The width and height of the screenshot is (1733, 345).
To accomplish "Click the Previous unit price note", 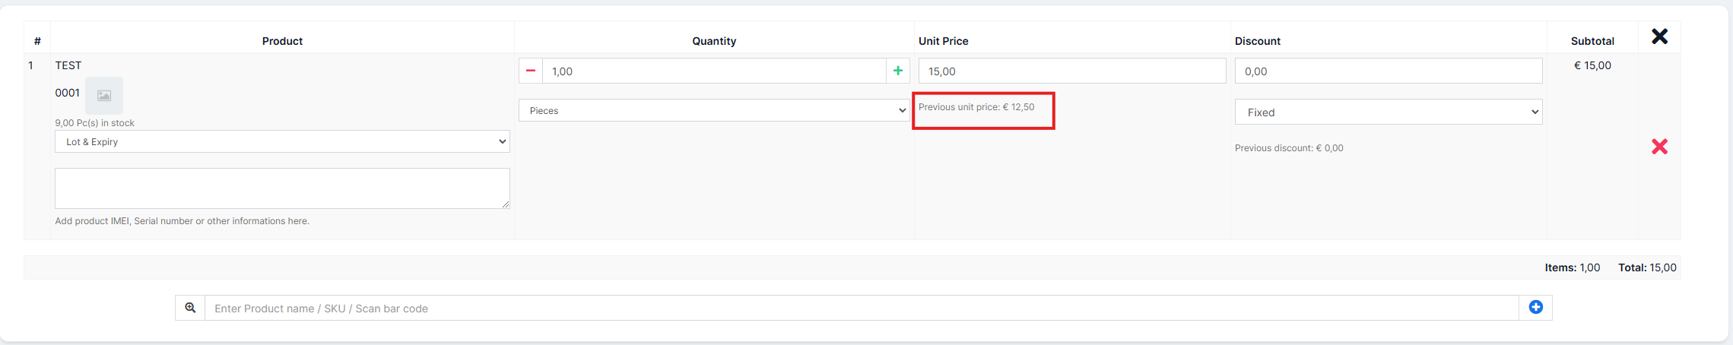I will [x=976, y=107].
